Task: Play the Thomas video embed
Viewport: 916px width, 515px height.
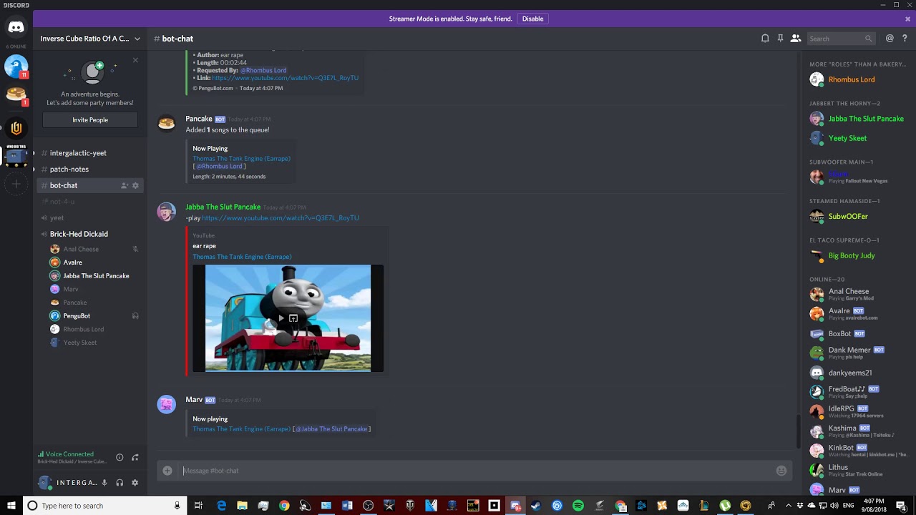Action: pyautogui.click(x=281, y=318)
